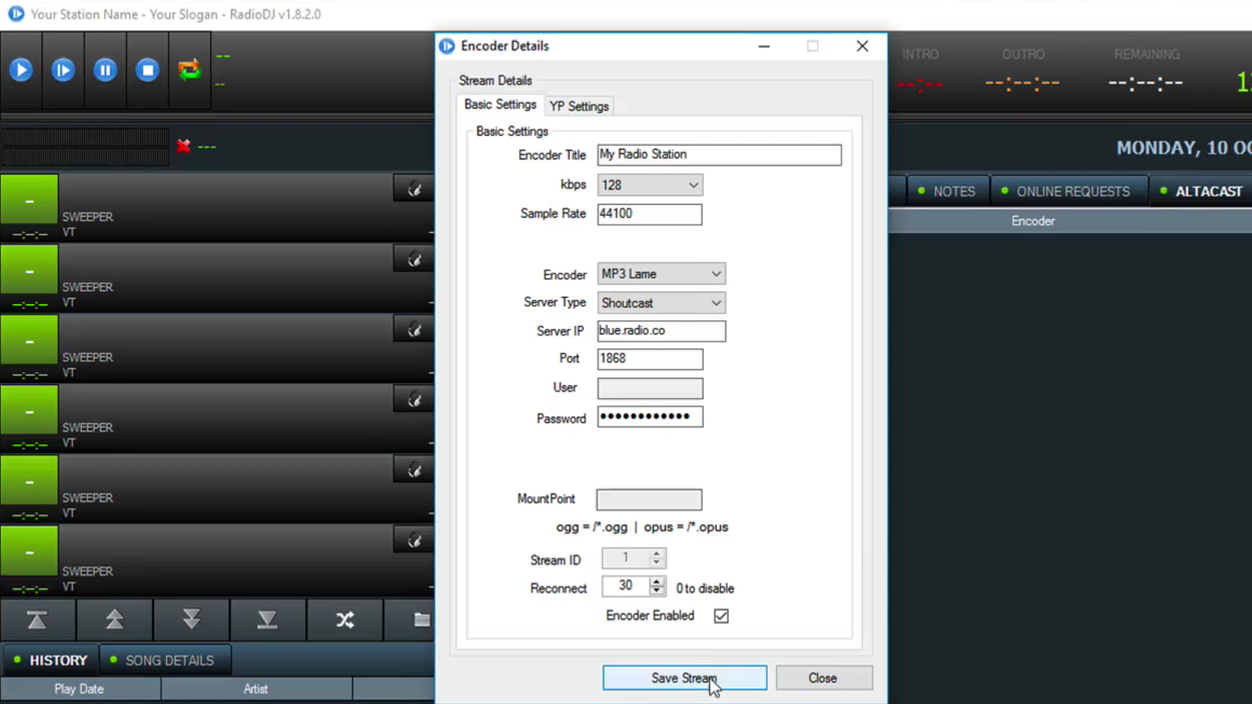The image size is (1252, 704).
Task: Click the Artist column header in History
Action: click(x=256, y=689)
